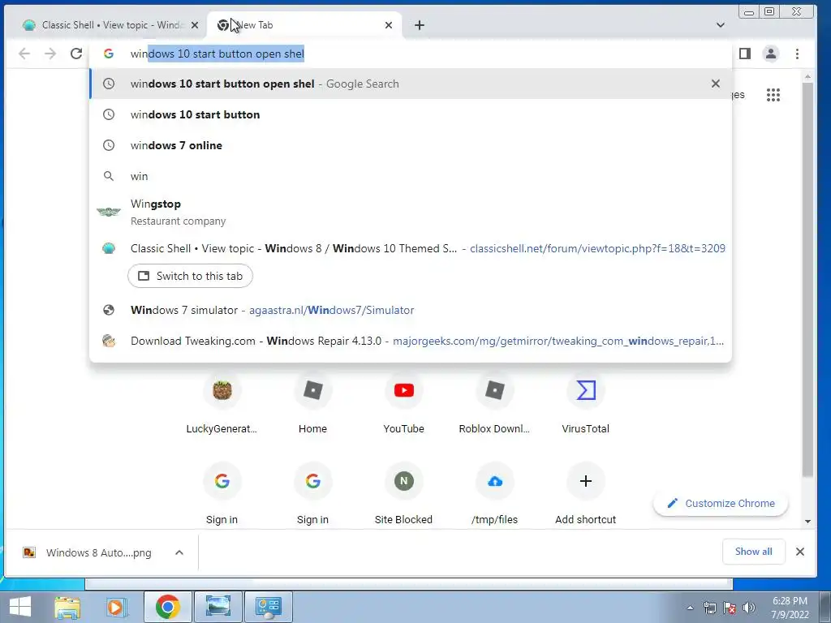Open a new tab with plus button
Viewport: 831px width, 623px height.
420,25
